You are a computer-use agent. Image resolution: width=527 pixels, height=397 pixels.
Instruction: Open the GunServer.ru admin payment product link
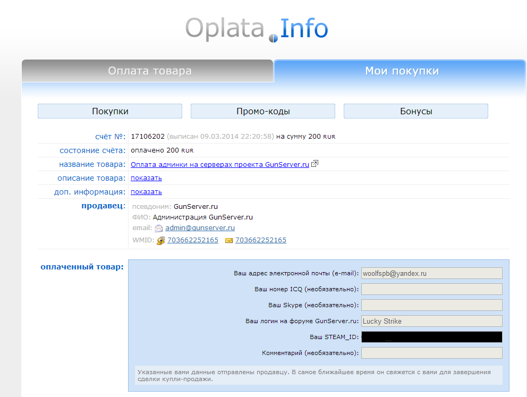pos(219,165)
